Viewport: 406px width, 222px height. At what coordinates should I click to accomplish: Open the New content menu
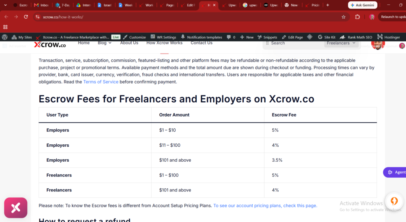(247, 37)
